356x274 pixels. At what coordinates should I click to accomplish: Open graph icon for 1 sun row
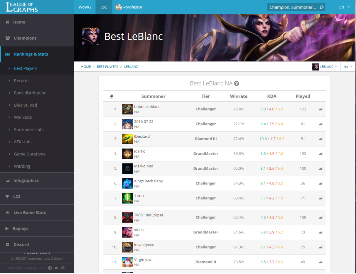coord(320,198)
